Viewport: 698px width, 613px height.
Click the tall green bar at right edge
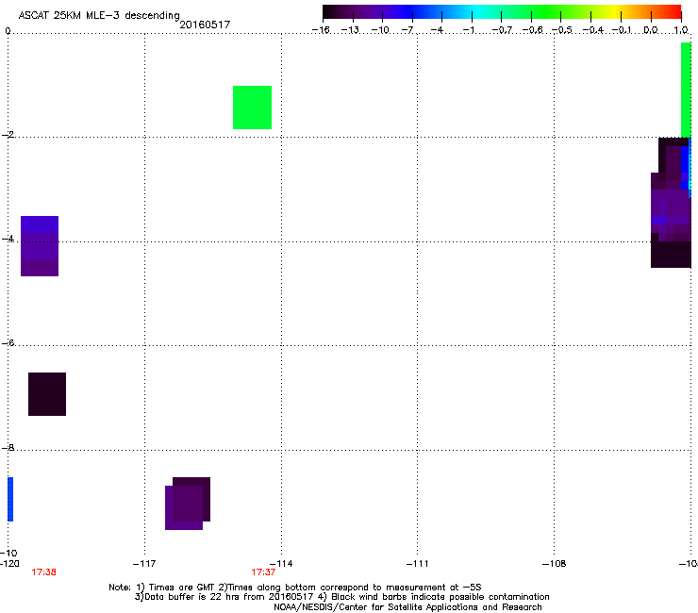click(x=686, y=90)
